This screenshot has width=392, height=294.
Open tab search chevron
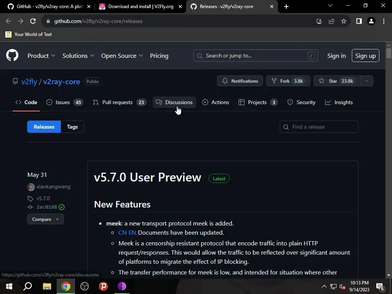coord(330,5)
